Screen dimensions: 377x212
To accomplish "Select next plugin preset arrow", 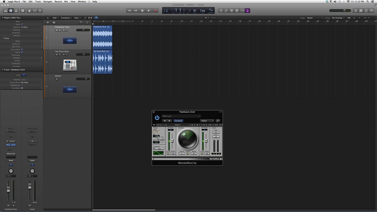I will (x=169, y=121).
